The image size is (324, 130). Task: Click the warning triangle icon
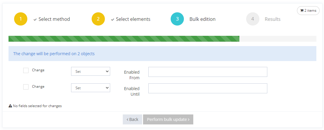(x=10, y=106)
